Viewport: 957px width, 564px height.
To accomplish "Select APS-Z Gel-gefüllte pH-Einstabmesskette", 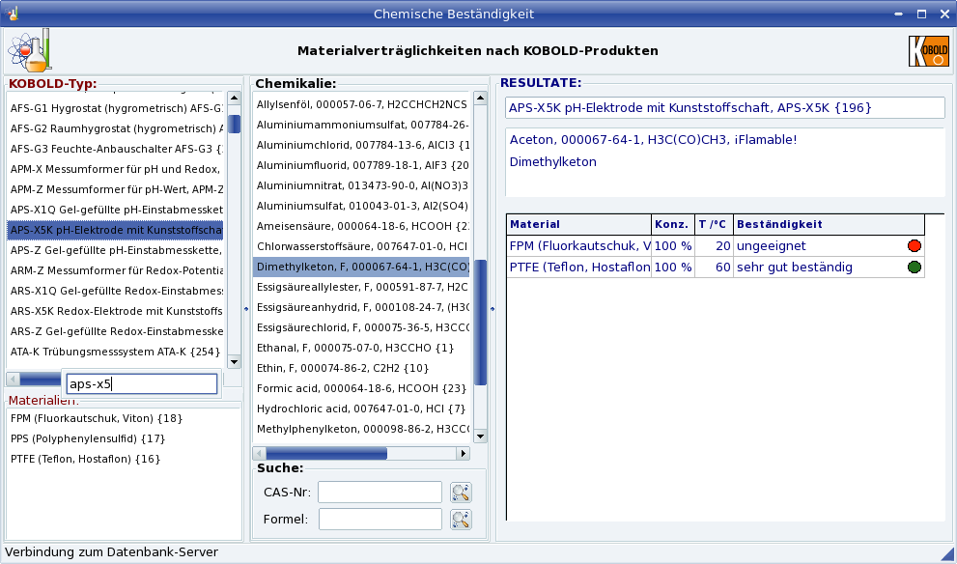I will pos(117,250).
